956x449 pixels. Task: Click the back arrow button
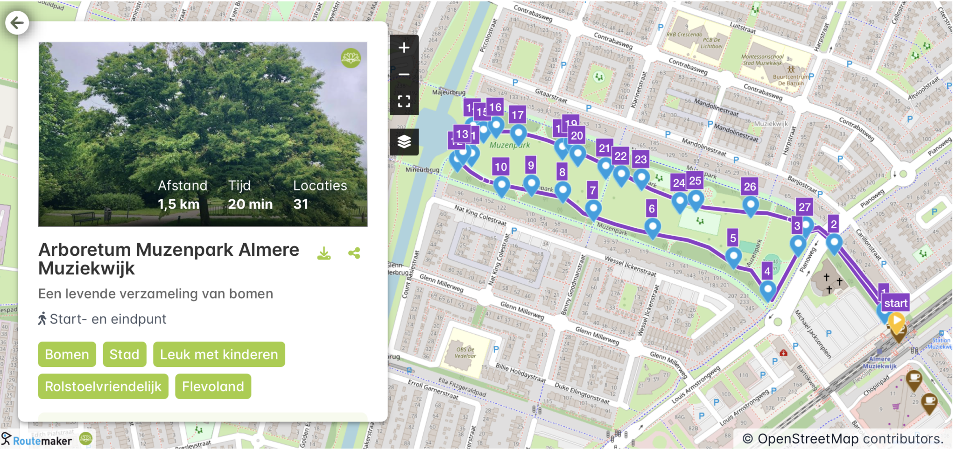pos(17,22)
